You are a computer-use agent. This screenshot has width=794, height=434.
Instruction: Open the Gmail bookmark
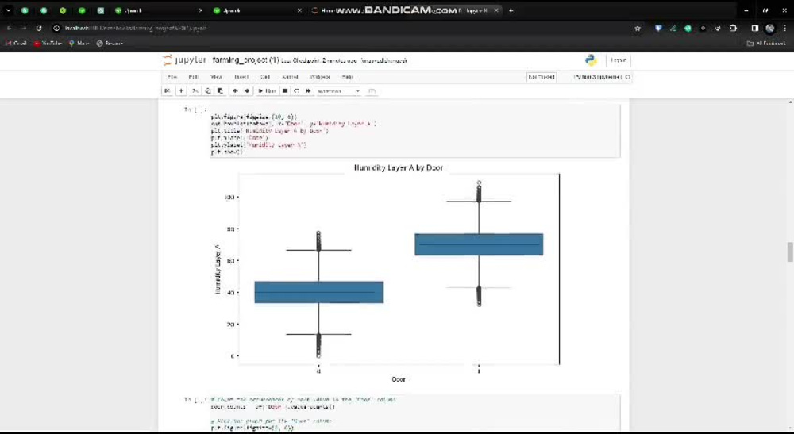(x=16, y=44)
